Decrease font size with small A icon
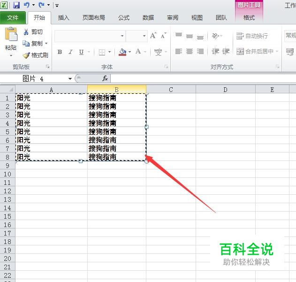This screenshot has height=282, width=296. [x=163, y=36]
